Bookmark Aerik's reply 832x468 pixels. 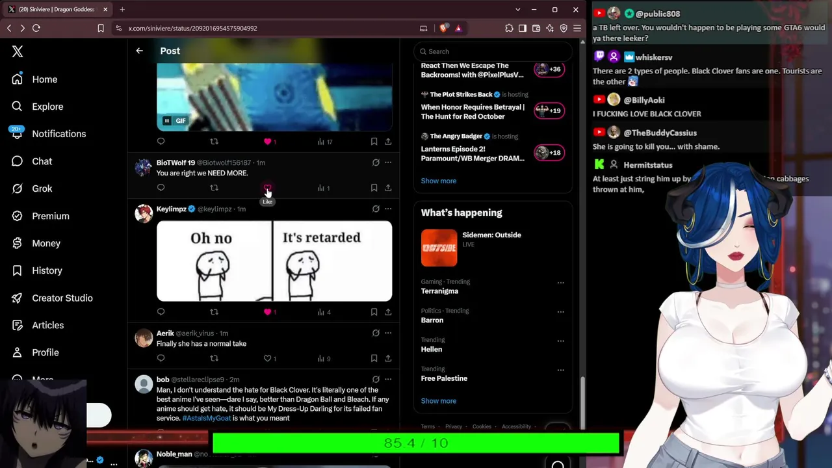point(374,358)
